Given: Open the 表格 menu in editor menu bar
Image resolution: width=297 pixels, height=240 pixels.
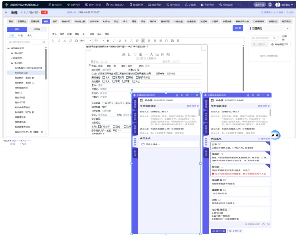Looking at the screenshot, I should [x=92, y=34].
